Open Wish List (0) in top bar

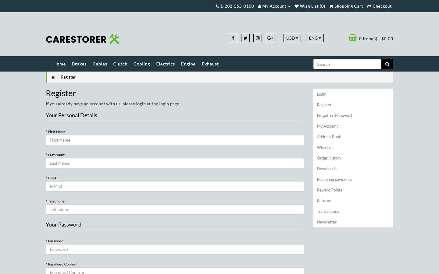click(x=310, y=6)
